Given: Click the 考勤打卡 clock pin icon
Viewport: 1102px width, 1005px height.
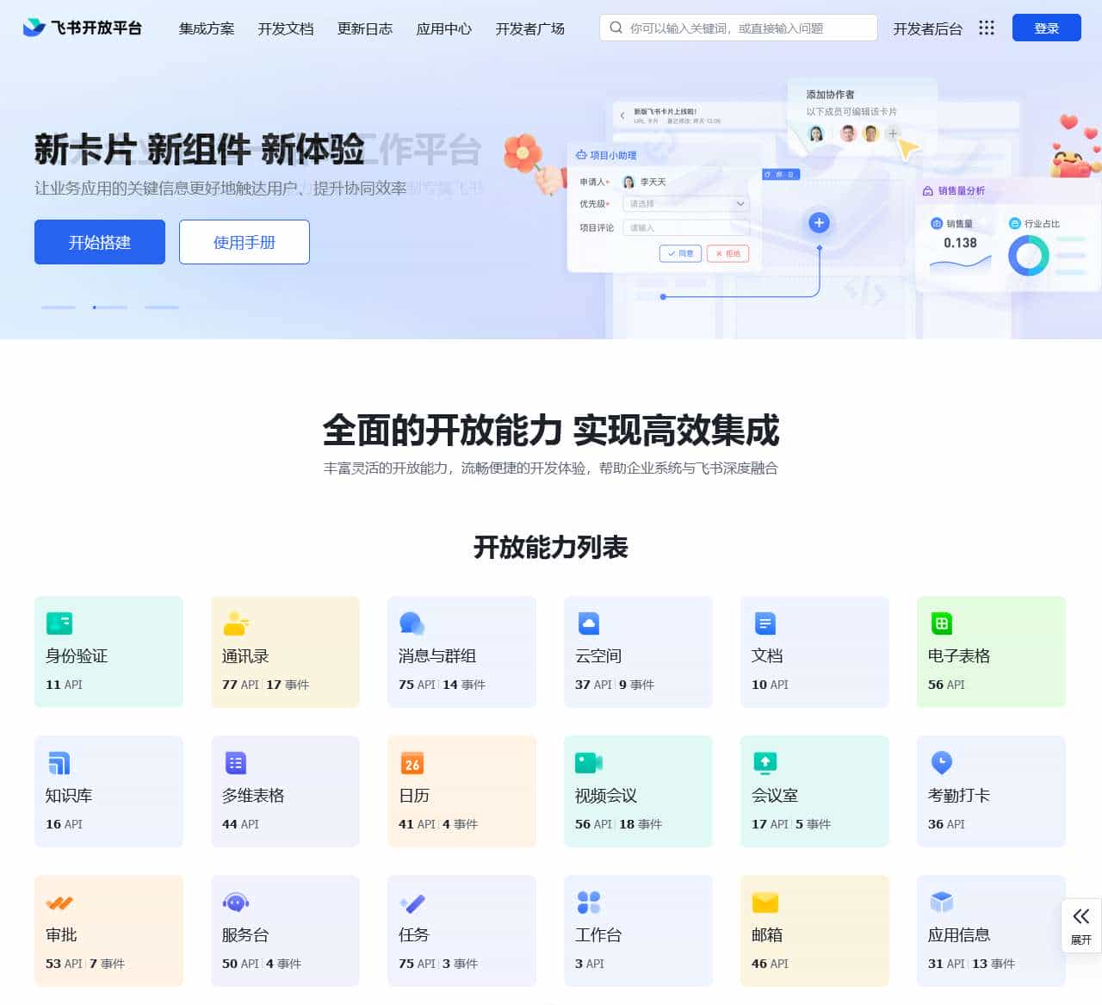Looking at the screenshot, I should tap(942, 763).
